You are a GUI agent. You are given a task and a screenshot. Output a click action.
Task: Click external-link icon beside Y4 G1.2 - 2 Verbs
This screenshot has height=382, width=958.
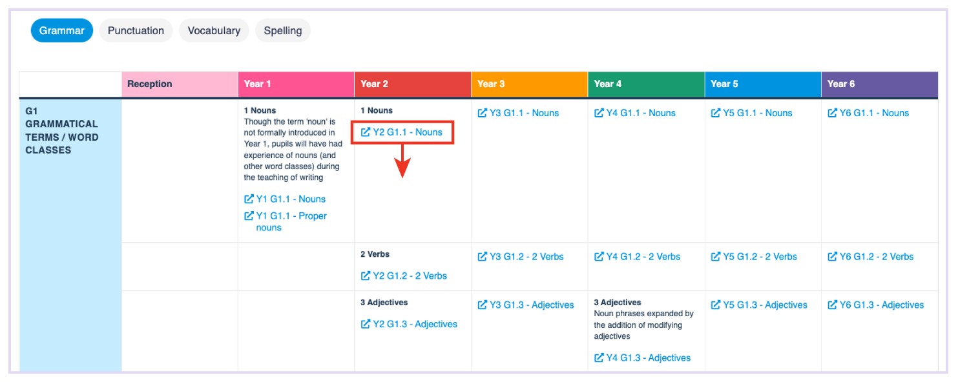point(599,257)
